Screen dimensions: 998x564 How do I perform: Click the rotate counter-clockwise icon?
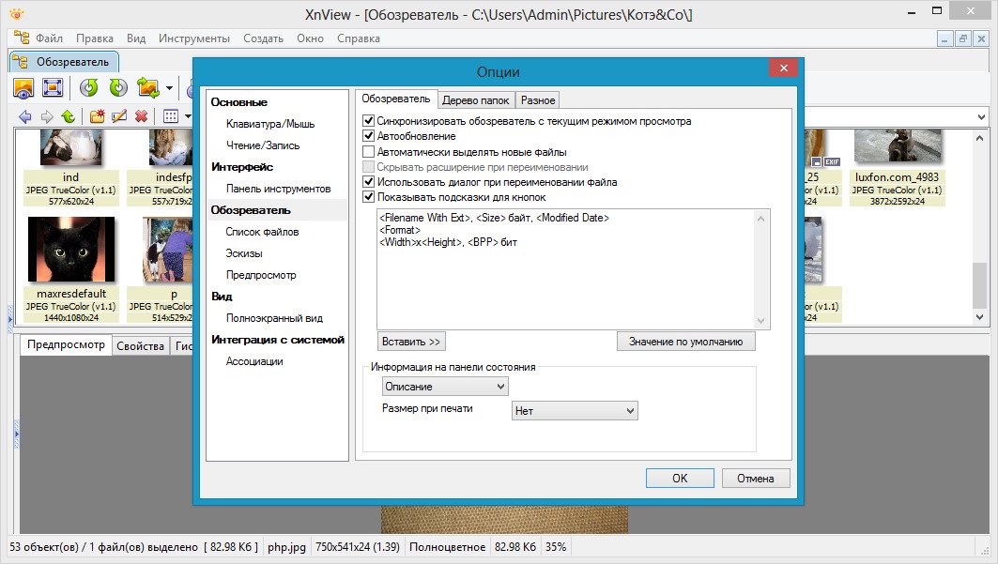(x=89, y=87)
